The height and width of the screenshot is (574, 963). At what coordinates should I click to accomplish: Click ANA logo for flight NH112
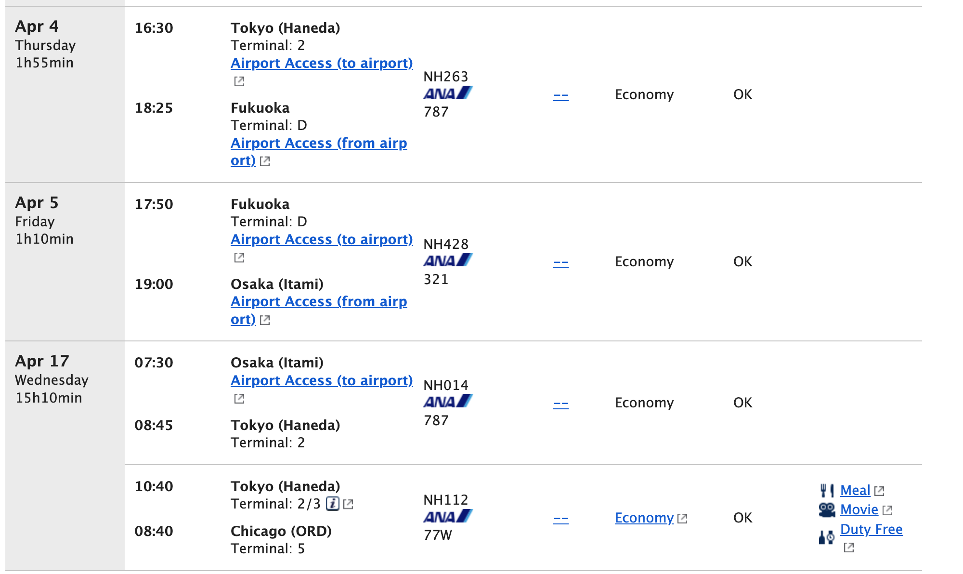coord(448,516)
